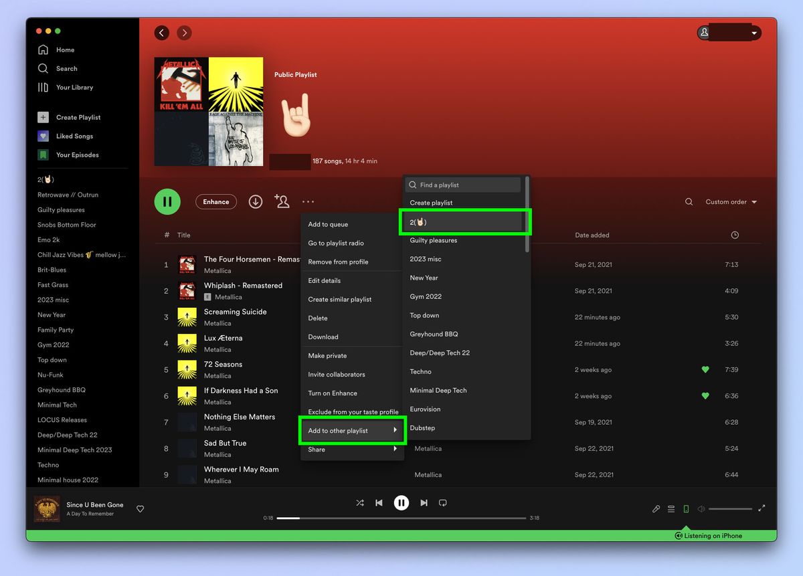The height and width of the screenshot is (576, 803).
Task: Open the Retrowave // Outrun sidebar playlist
Action: (68, 195)
